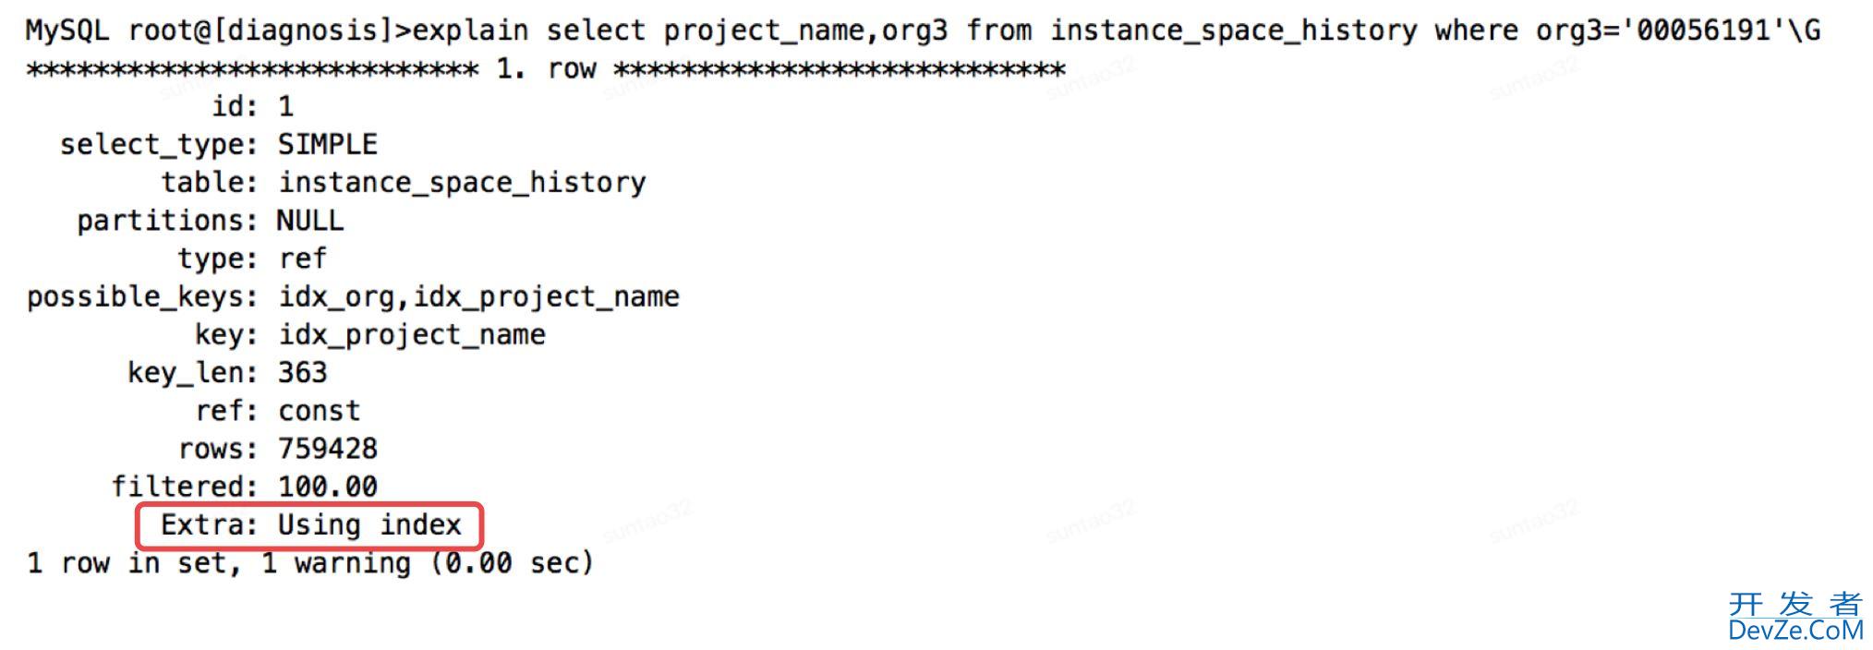This screenshot has width=1873, height=650.
Task: Click the type ref value
Action: point(303,259)
